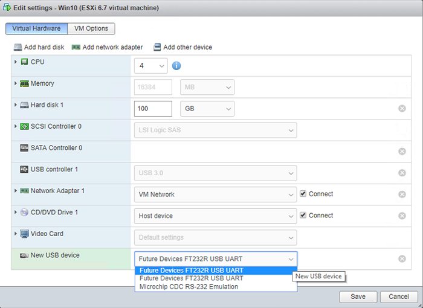Click the hard disk size input field
Image resolution: width=423 pixels, height=308 pixels.
153,109
